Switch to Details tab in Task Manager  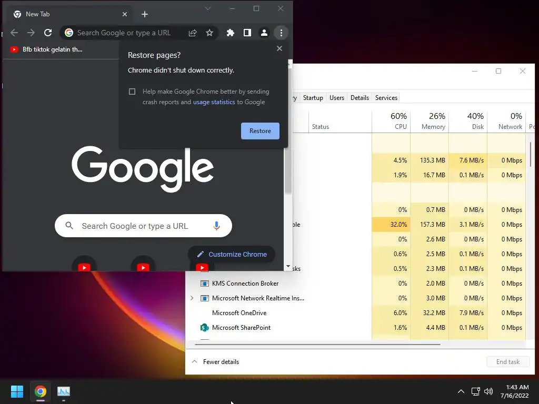360,97
